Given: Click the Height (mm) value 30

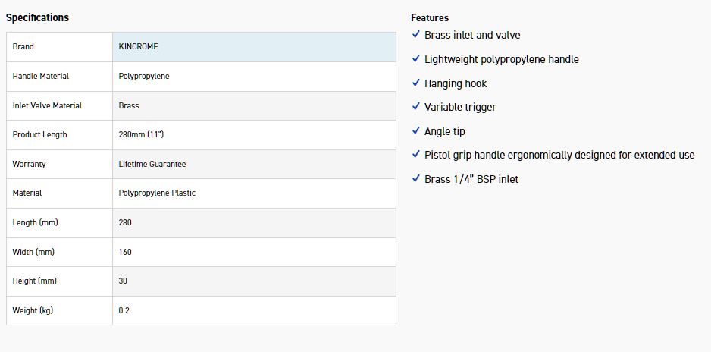Looking at the screenshot, I should click(x=124, y=281).
